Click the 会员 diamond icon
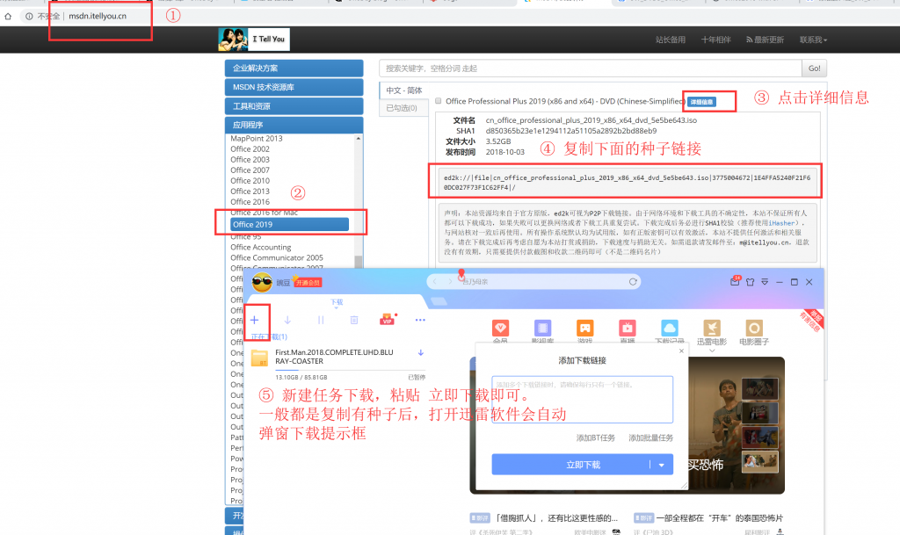900x535 pixels. (x=500, y=328)
